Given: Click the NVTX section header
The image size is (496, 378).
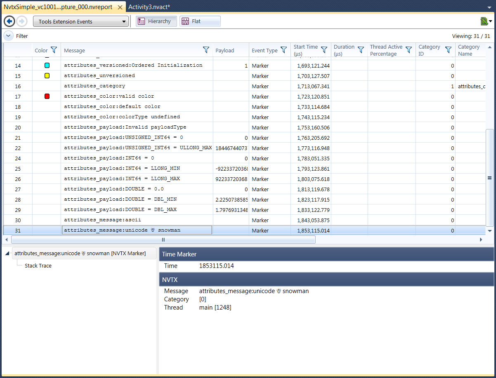Looking at the screenshot, I should (x=326, y=279).
